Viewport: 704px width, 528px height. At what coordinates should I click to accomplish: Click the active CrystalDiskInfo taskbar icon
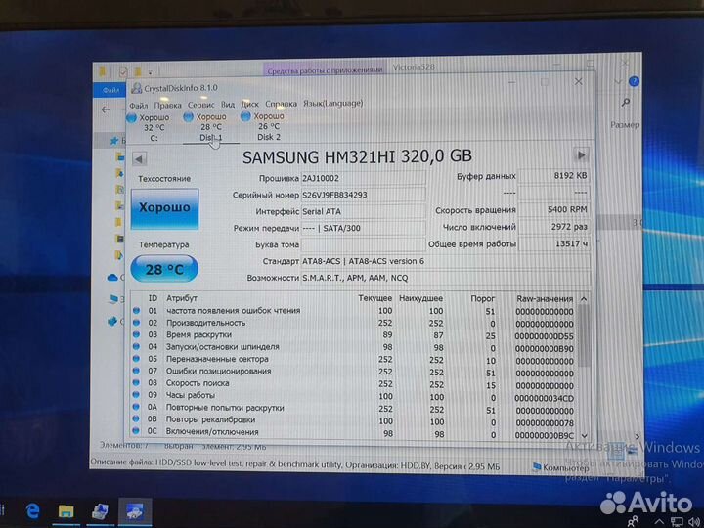pyautogui.click(x=135, y=511)
